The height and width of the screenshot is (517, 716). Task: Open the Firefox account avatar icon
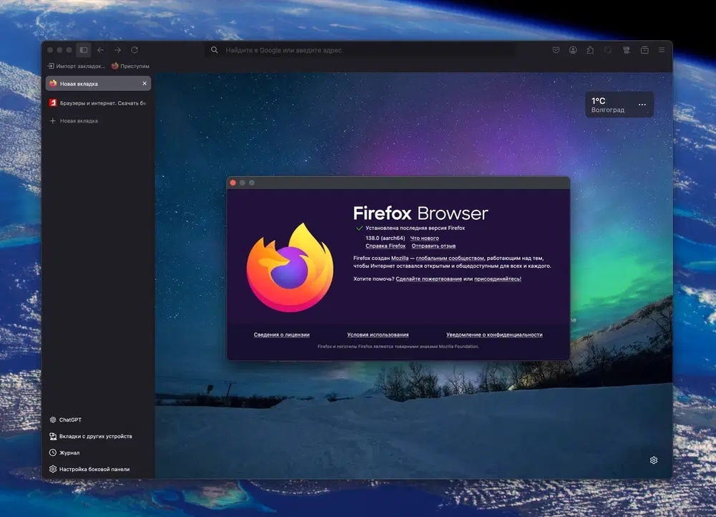(573, 50)
